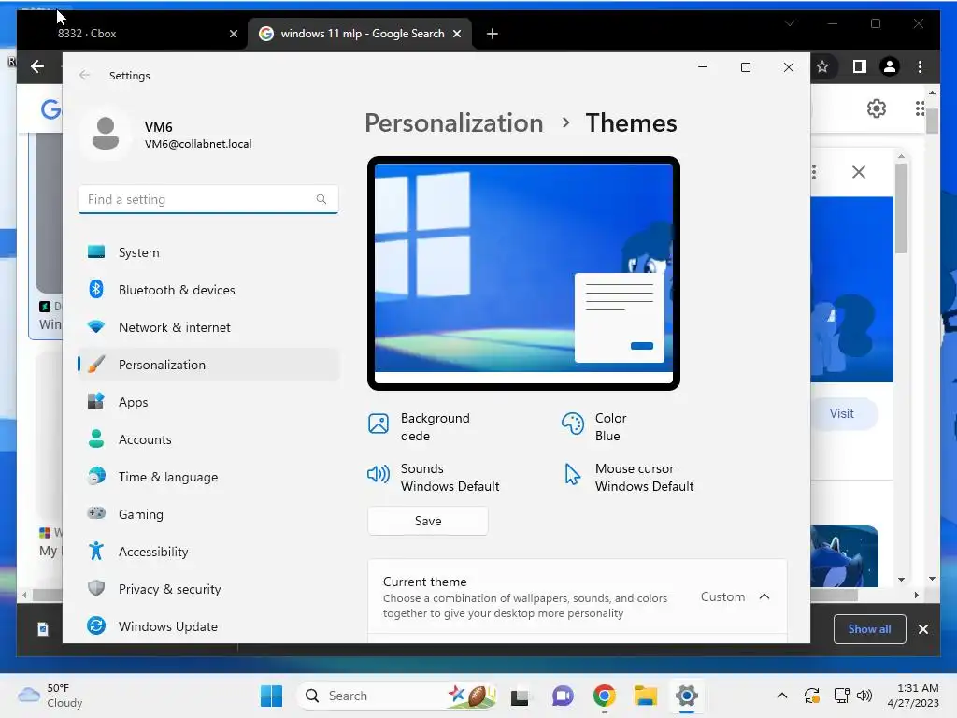The width and height of the screenshot is (957, 718).
Task: Show hidden tray icons chevron
Action: pos(782,696)
